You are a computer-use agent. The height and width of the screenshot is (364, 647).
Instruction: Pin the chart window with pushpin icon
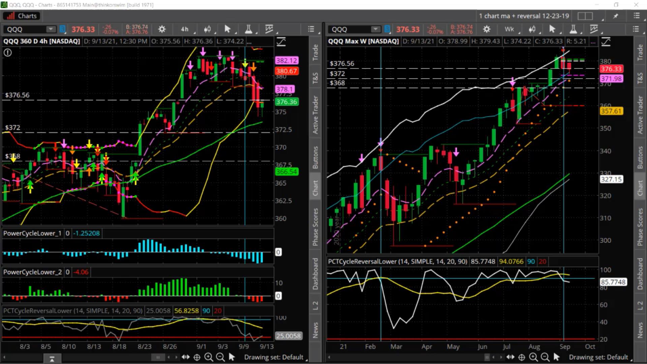click(616, 16)
